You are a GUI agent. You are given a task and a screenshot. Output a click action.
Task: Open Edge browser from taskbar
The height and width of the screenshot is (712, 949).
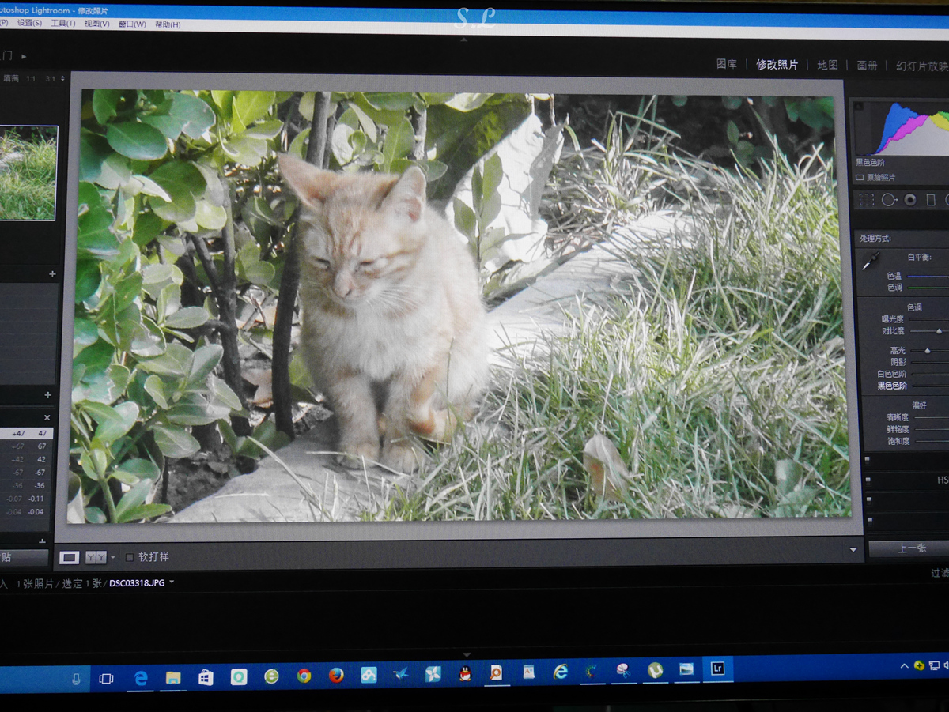141,677
